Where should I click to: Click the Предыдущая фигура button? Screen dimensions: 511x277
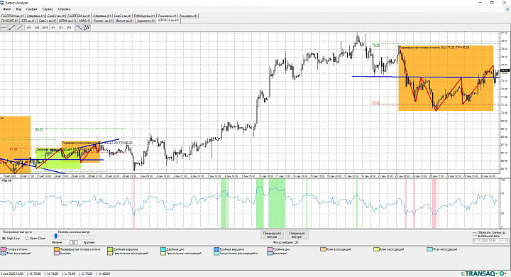pyautogui.click(x=272, y=235)
